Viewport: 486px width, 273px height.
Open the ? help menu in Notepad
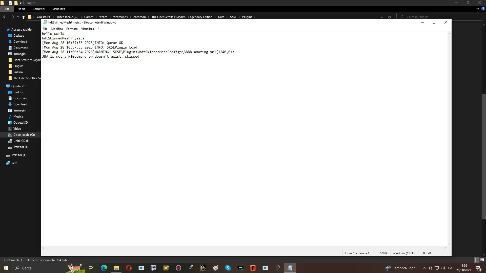(x=98, y=29)
